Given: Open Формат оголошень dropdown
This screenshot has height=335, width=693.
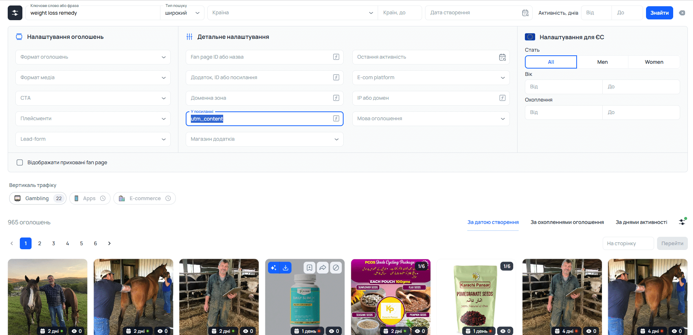Looking at the screenshot, I should point(93,57).
